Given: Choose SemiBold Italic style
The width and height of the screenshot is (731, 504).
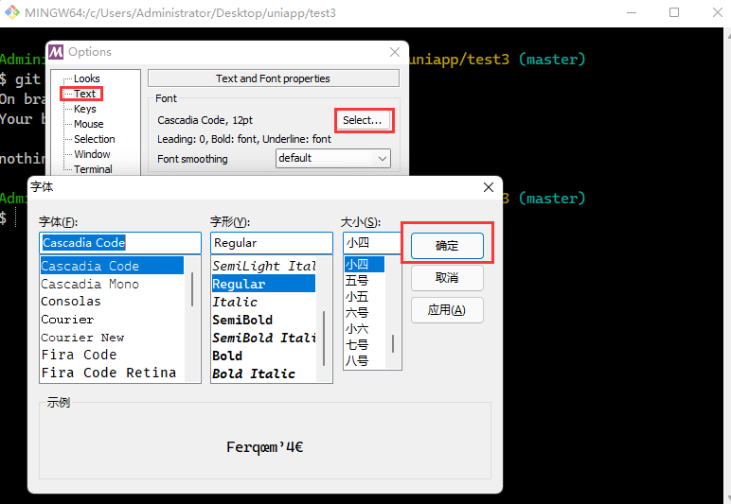Looking at the screenshot, I should click(263, 338).
